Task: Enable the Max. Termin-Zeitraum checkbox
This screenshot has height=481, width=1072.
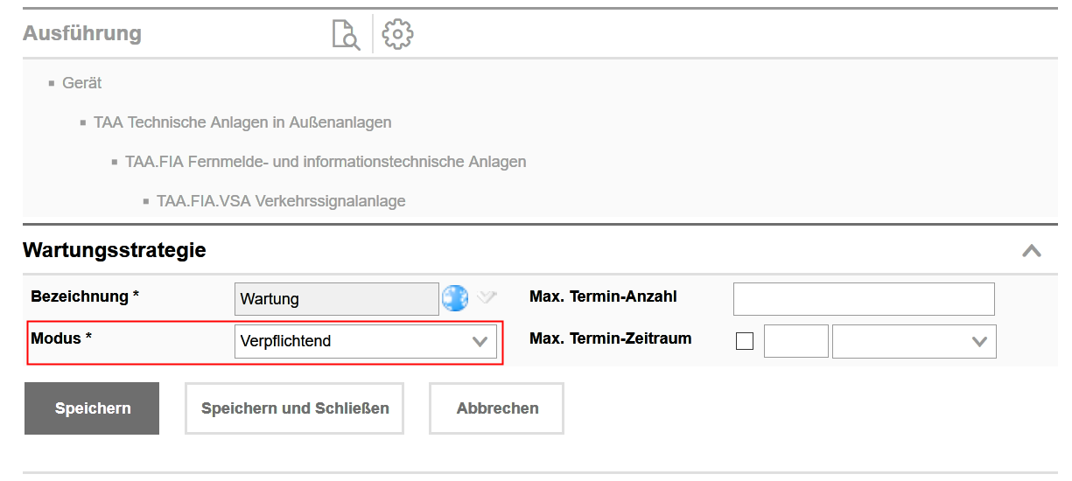Action: pyautogui.click(x=745, y=341)
